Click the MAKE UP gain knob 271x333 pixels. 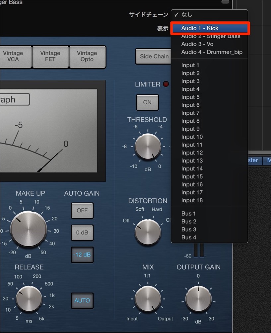coord(29,229)
